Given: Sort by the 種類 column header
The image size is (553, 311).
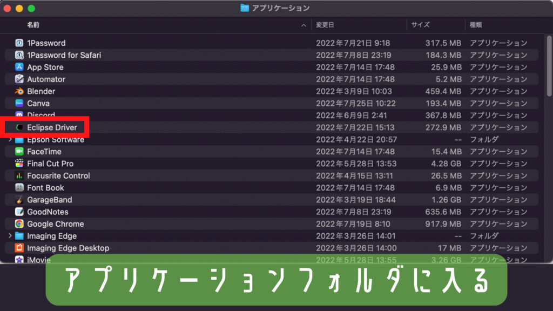Looking at the screenshot, I should pos(475,25).
